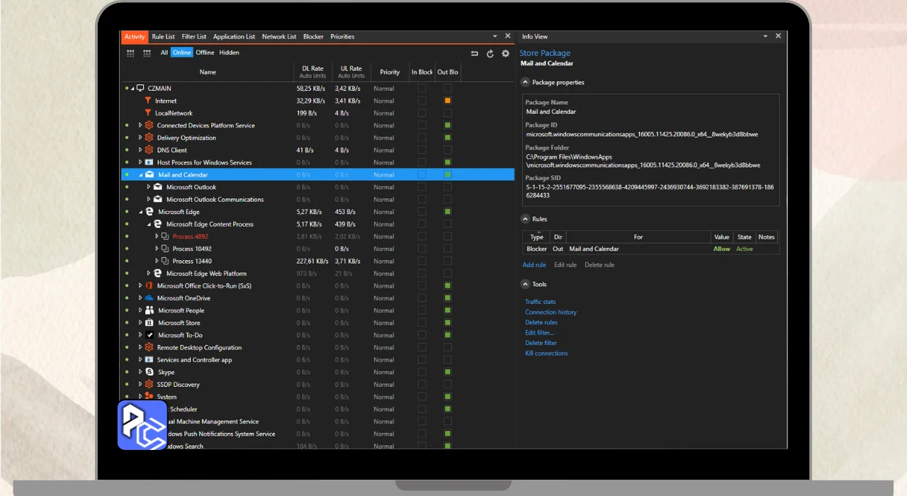
Task: Click the wrap arrow icon beside refresh
Action: click(x=474, y=53)
